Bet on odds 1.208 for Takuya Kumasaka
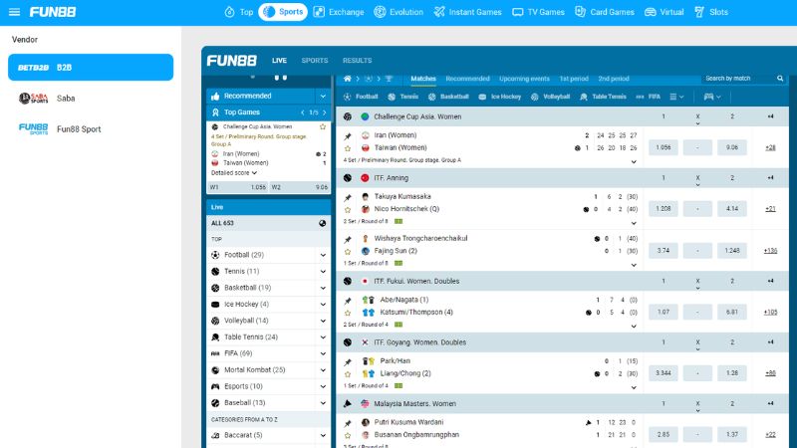797x448 pixels. 664,209
